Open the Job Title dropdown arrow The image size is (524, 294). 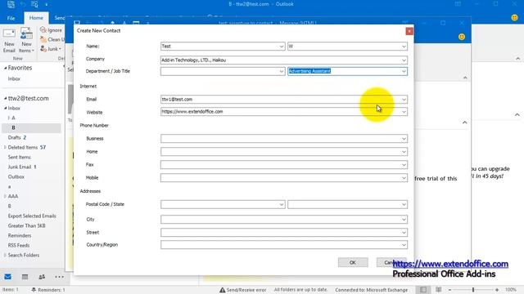coord(404,71)
